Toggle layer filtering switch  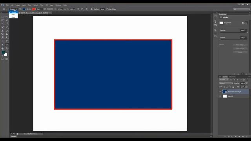click(247, 79)
